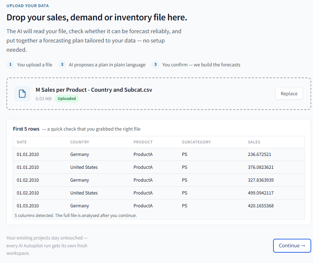Click the SUBCATEGORY column header

[x=196, y=142]
